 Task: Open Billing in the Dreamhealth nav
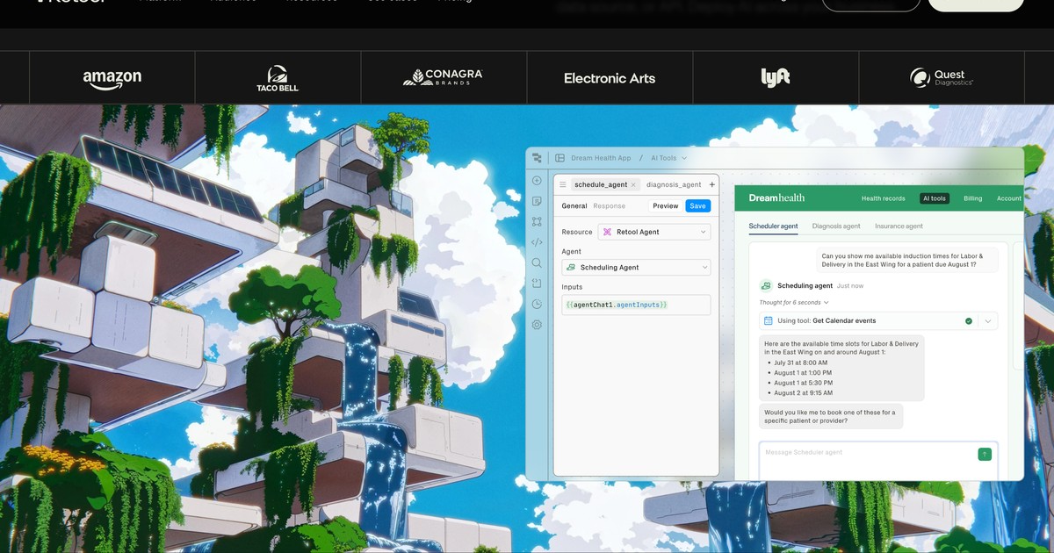(973, 198)
